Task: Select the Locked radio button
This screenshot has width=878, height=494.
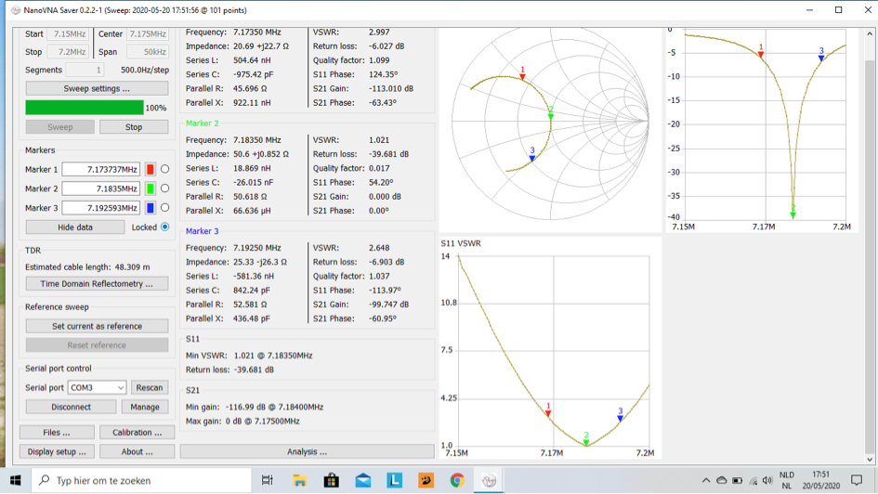Action: (164, 227)
